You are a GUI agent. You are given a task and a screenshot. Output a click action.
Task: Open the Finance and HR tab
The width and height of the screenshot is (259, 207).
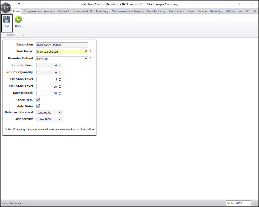(82, 11)
